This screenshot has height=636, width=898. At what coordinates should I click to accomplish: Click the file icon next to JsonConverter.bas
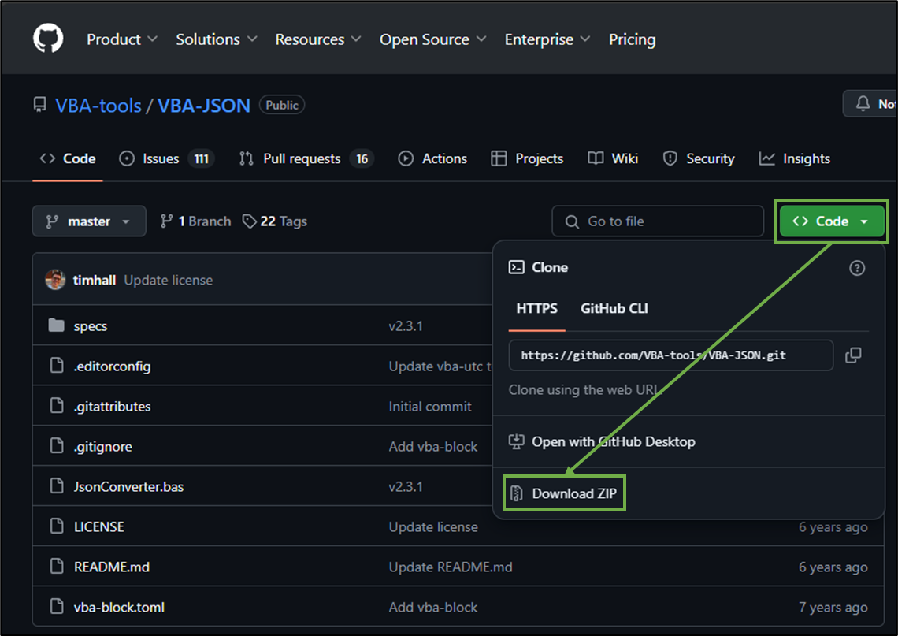click(x=57, y=485)
